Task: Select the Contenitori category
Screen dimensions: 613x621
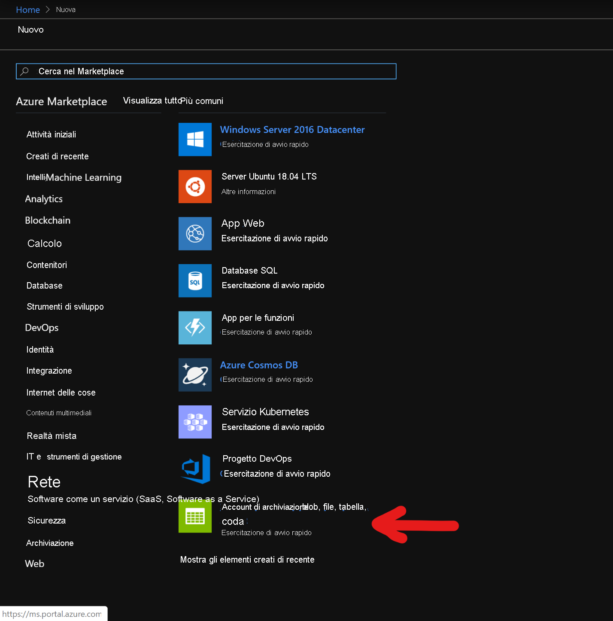Action: coord(47,265)
